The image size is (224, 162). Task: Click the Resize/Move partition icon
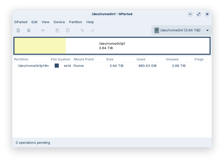43,30
